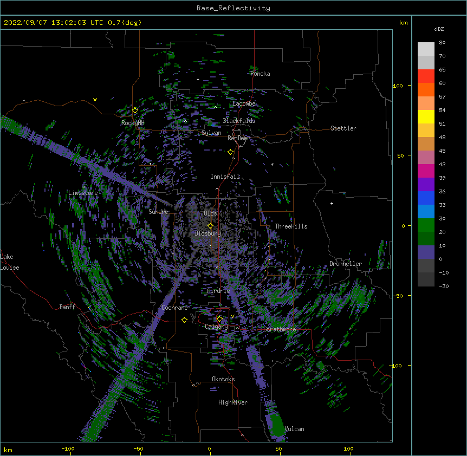Click the green 30 dBZ swatch
The height and width of the screenshot is (456, 467).
426,225
